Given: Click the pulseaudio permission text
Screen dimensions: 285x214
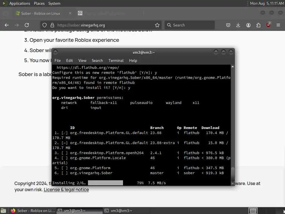Looking at the screenshot, I should [141, 103].
